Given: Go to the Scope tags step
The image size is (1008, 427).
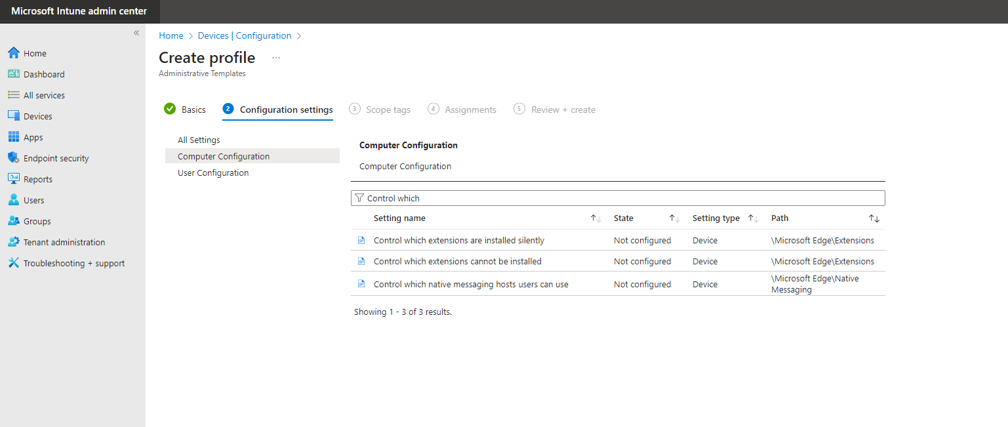Looking at the screenshot, I should [x=380, y=110].
